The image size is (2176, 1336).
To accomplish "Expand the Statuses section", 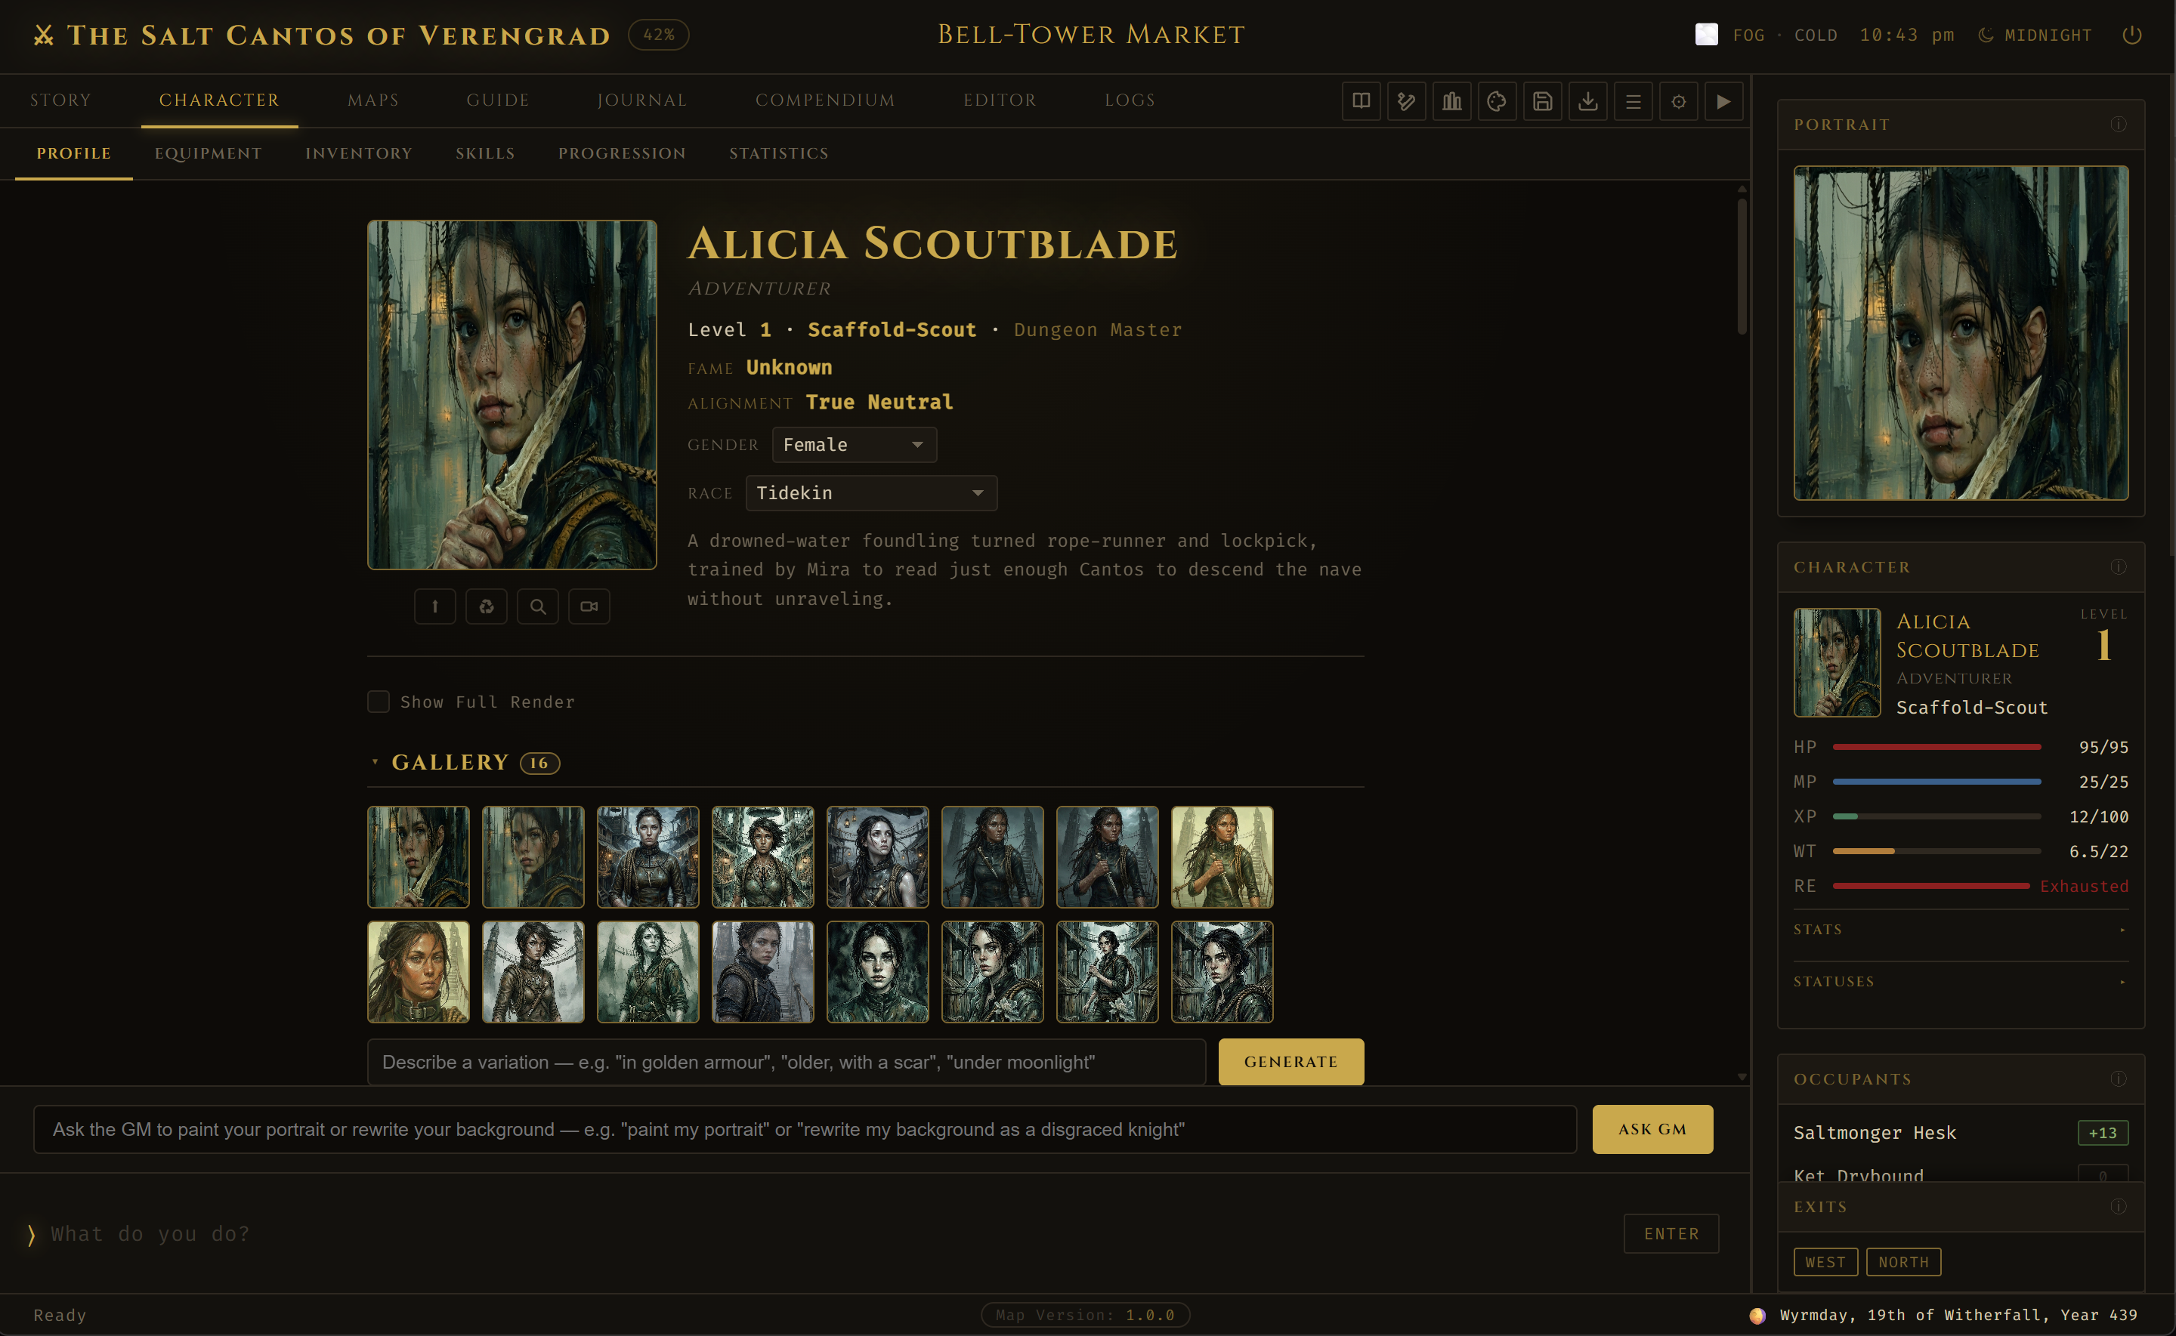I will point(1961,982).
